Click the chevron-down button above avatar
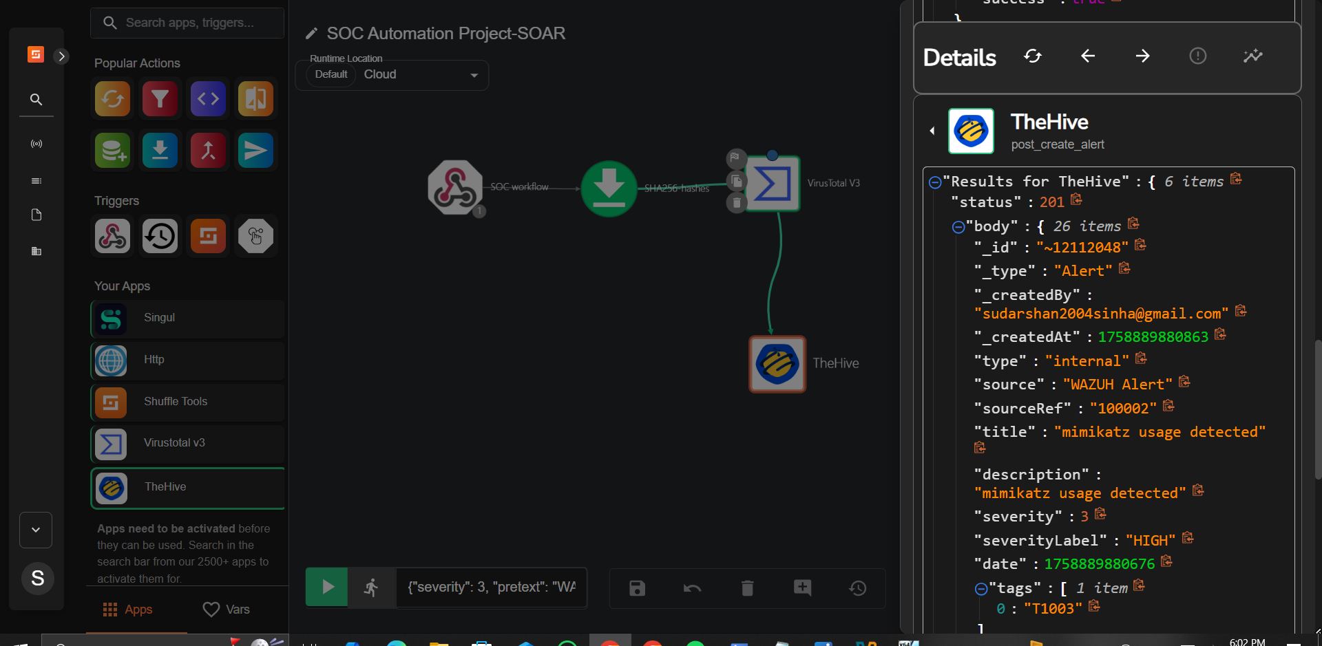Screen dimensions: 1322x646 click(36, 530)
